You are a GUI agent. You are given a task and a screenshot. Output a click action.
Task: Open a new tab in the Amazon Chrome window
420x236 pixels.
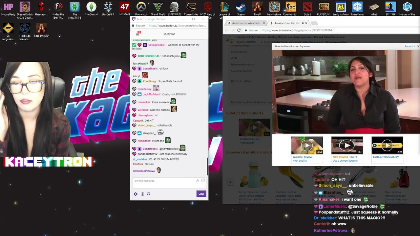click(x=314, y=23)
